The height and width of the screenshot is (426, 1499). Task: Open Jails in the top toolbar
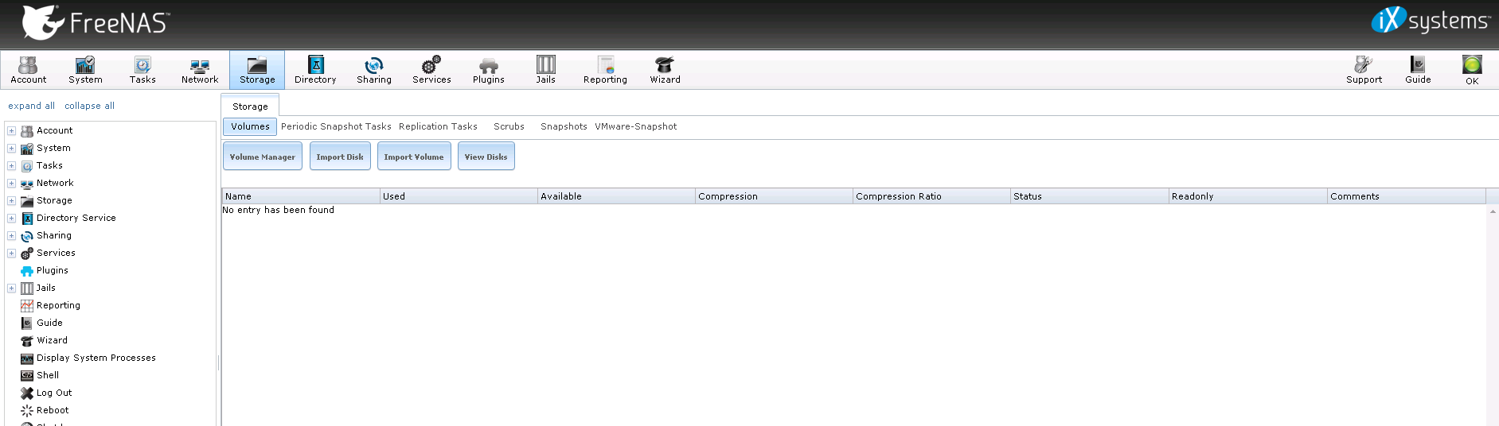tap(546, 70)
